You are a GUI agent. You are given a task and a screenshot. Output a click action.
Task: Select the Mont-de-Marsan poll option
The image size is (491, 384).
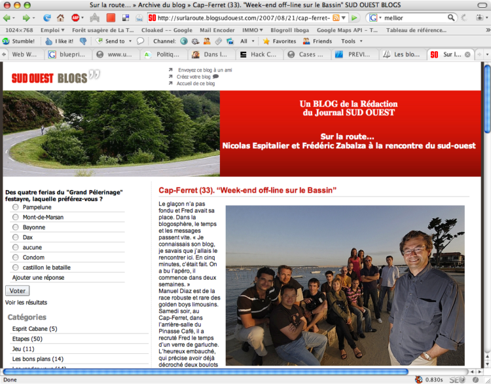tap(15, 217)
